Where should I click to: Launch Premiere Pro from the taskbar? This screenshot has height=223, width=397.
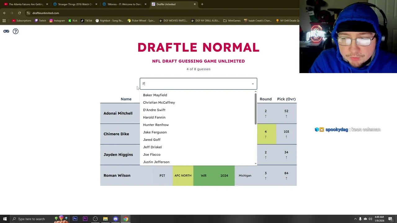85,219
